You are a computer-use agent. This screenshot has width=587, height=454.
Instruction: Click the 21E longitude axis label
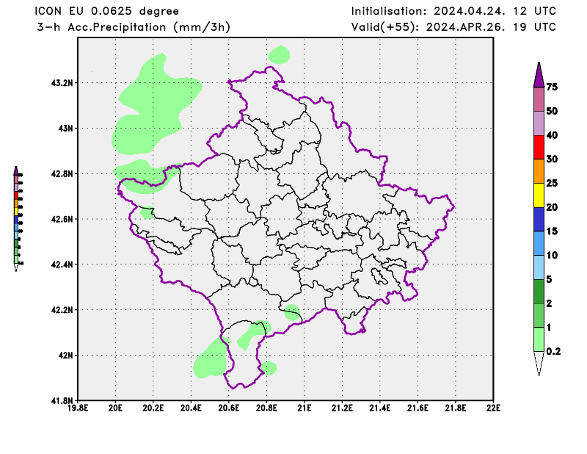305,408
